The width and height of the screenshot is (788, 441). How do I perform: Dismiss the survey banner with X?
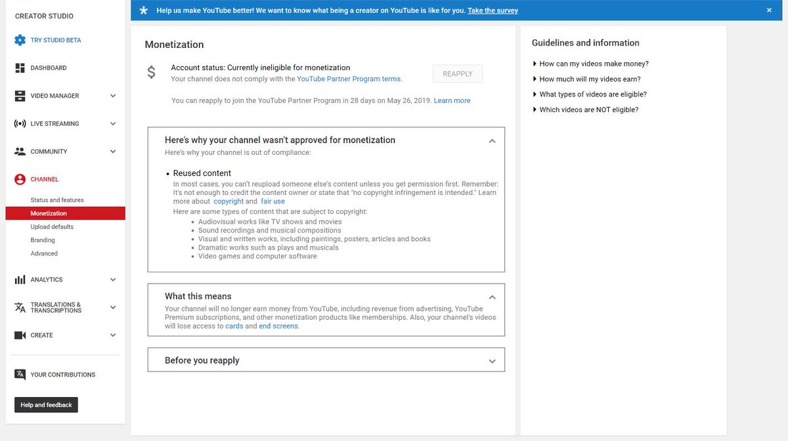[769, 10]
